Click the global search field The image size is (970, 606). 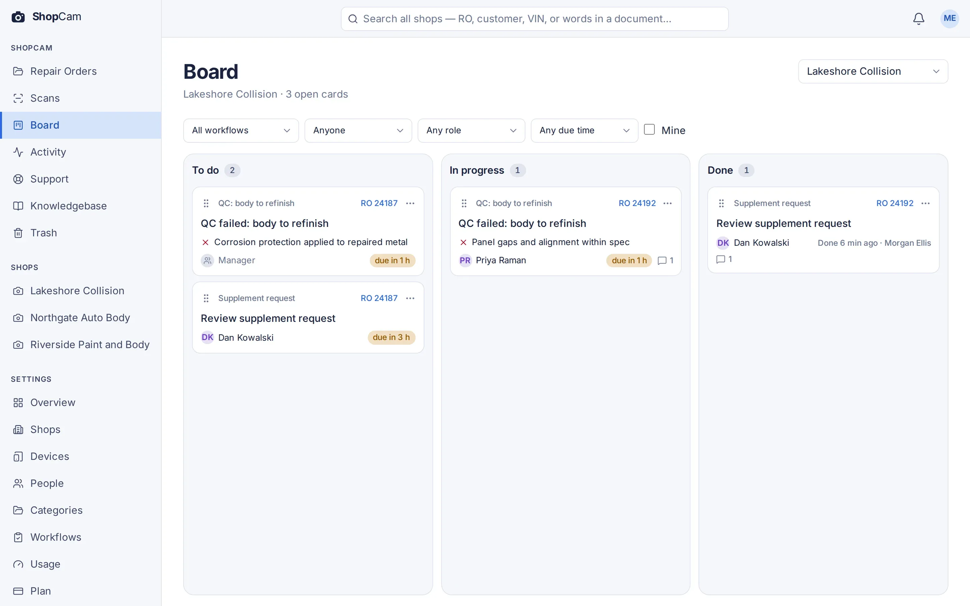point(534,19)
